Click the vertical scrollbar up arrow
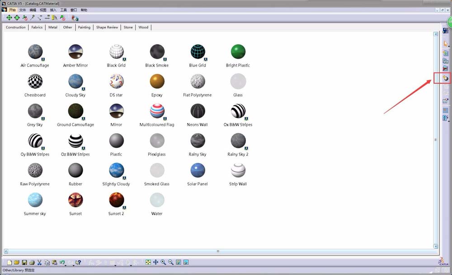Viewport: 452px width, 275px height. tap(436, 34)
